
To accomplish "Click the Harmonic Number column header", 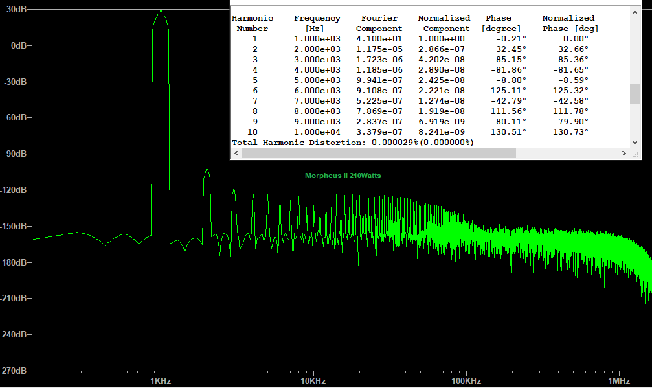I will click(x=253, y=23).
